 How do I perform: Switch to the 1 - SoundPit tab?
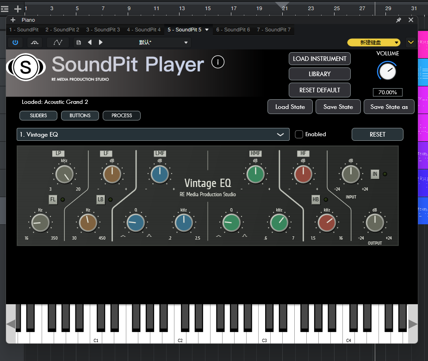click(24, 30)
